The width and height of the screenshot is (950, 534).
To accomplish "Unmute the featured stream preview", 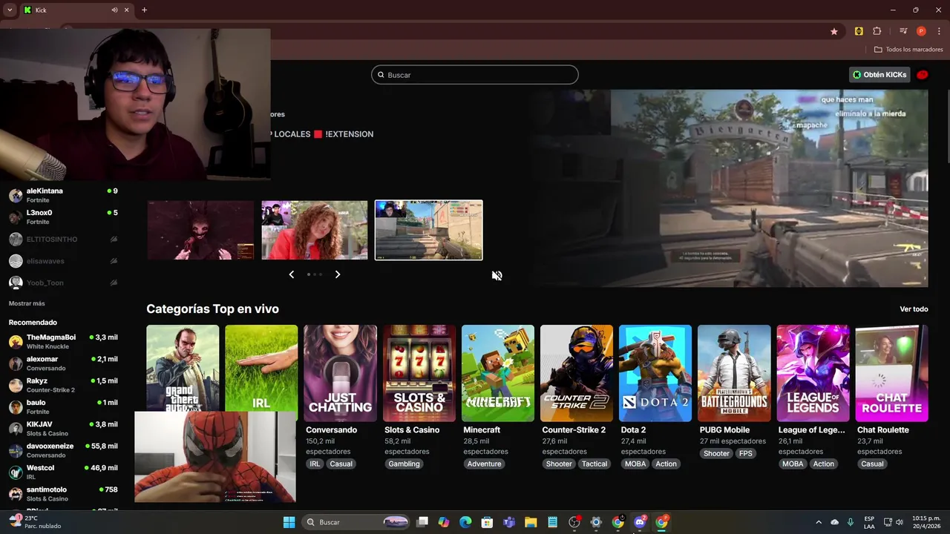I will (x=497, y=275).
